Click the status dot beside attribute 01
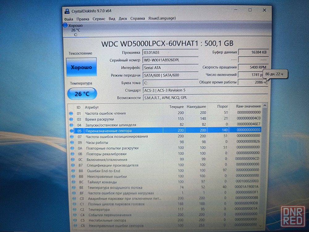 tap(71, 113)
